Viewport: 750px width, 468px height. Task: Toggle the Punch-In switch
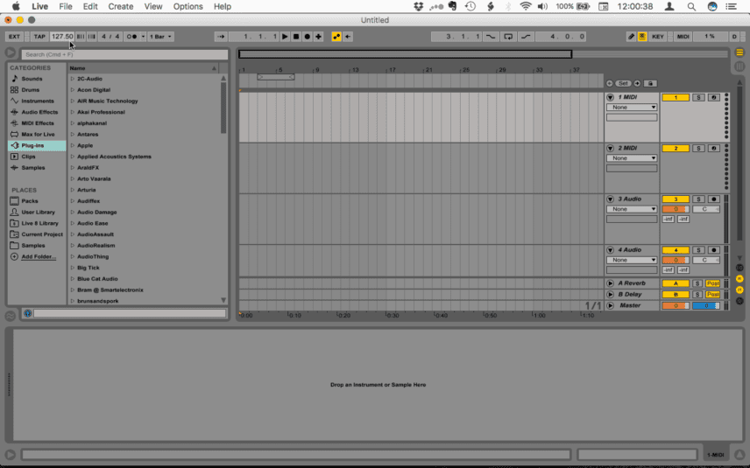(491, 36)
